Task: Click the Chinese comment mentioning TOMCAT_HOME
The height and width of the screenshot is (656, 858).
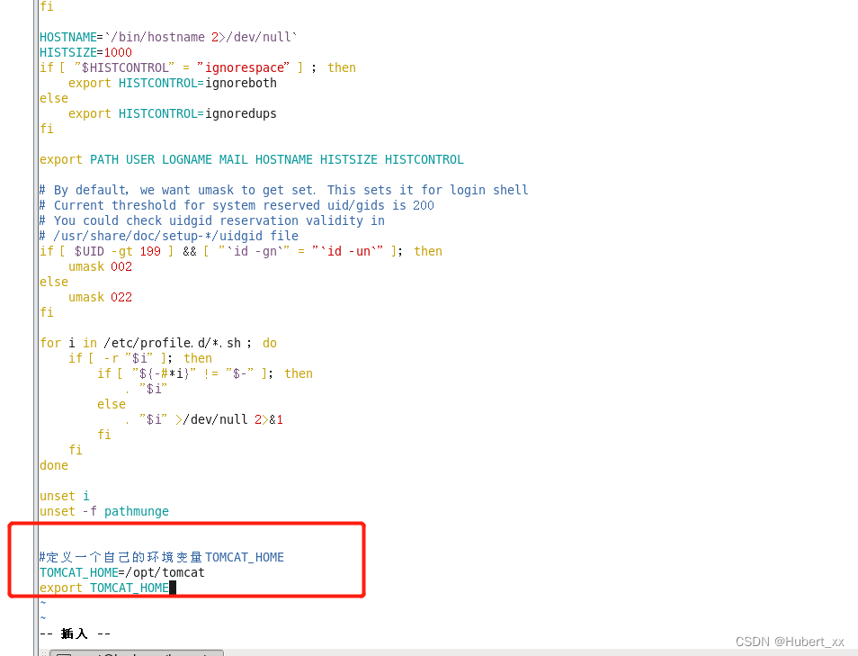Action: [x=161, y=559]
